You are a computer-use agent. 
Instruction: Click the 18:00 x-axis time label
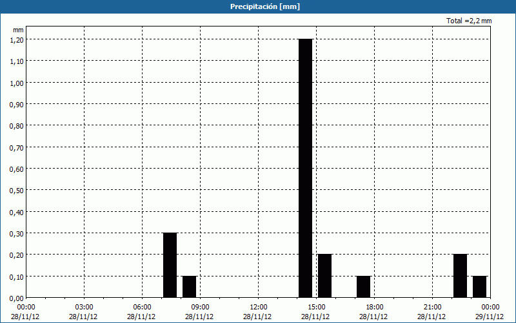375,307
